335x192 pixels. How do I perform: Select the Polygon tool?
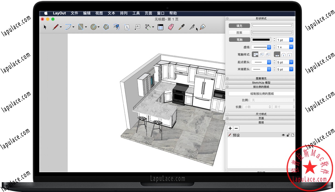click(x=106, y=27)
